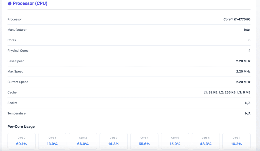Select the Core™ i7-4770HQ processor value
Image resolution: width=260 pixels, height=151 pixels.
(237, 19)
